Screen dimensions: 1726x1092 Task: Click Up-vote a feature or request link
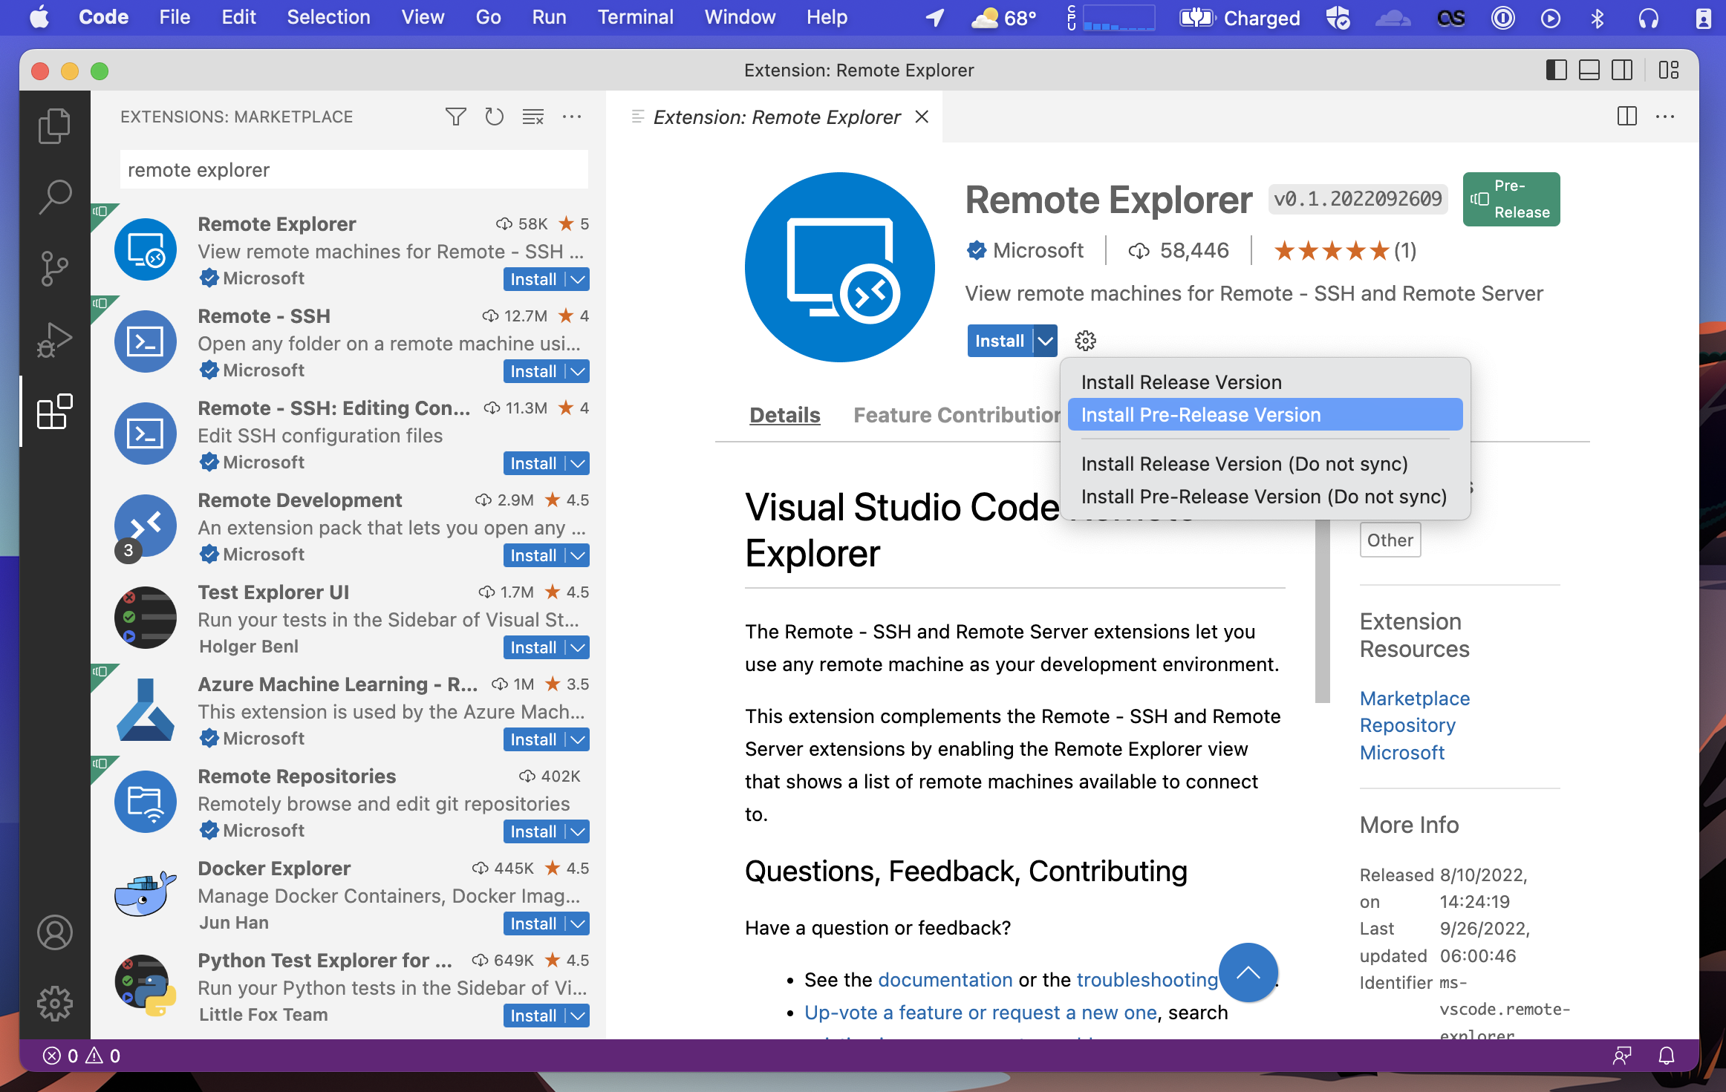[980, 1012]
